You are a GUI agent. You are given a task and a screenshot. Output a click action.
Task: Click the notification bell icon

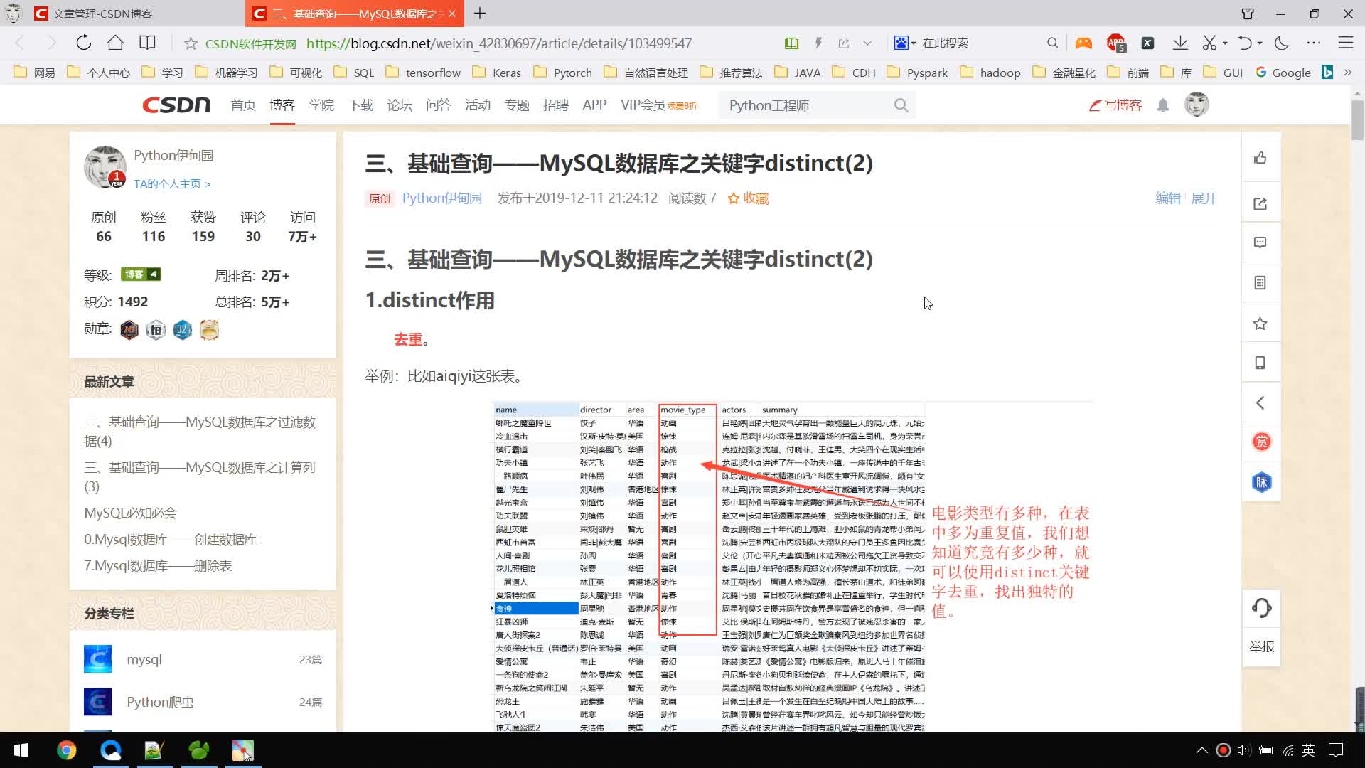click(x=1163, y=105)
